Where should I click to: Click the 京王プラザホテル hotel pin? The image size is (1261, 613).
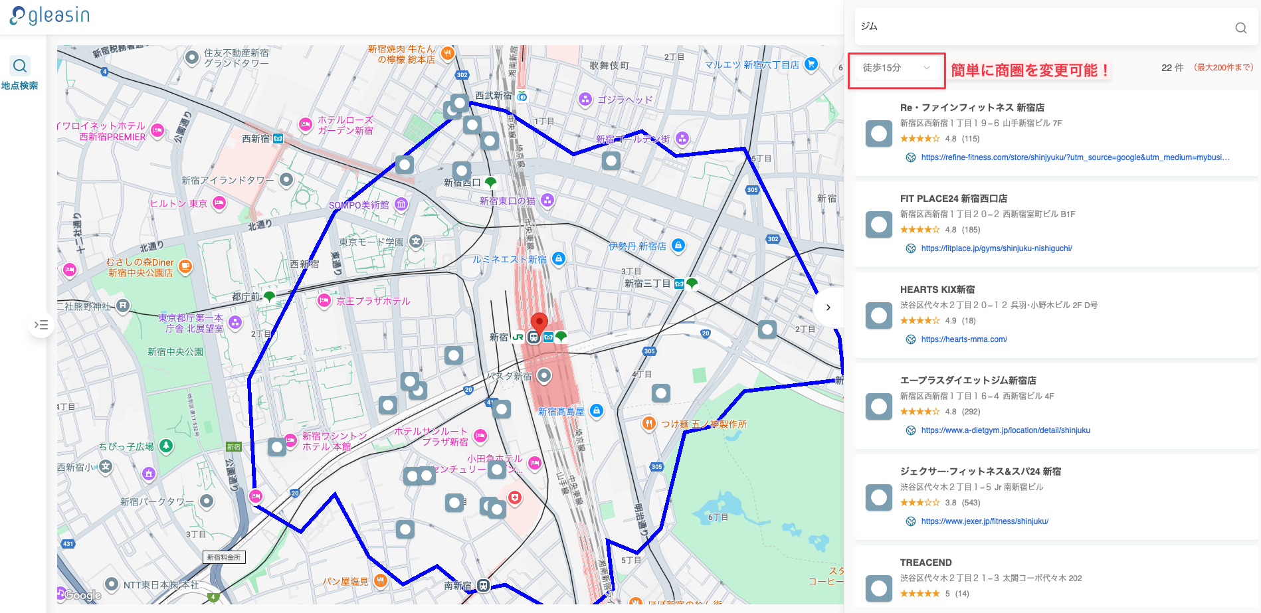[x=324, y=301]
